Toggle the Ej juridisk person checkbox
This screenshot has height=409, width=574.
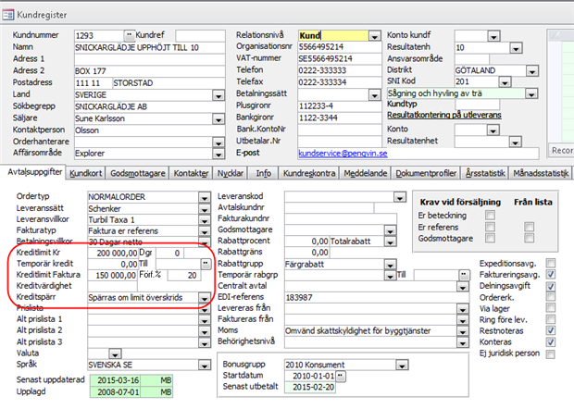tap(552, 352)
